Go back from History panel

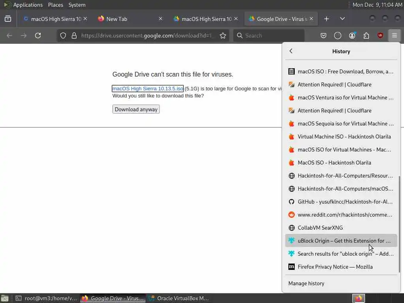(291, 51)
